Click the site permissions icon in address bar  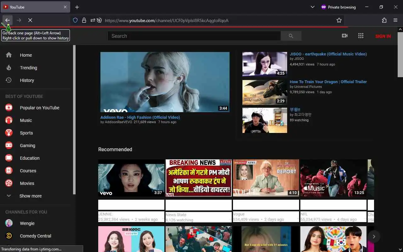pos(93,20)
